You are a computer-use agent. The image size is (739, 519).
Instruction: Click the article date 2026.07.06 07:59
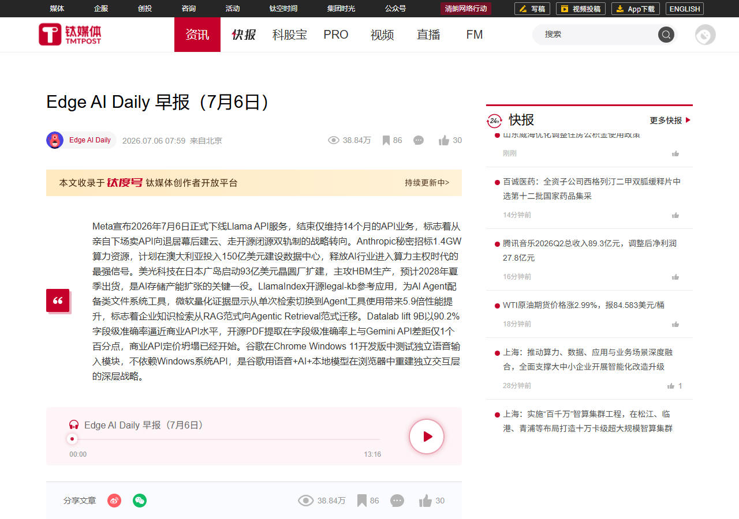[154, 141]
